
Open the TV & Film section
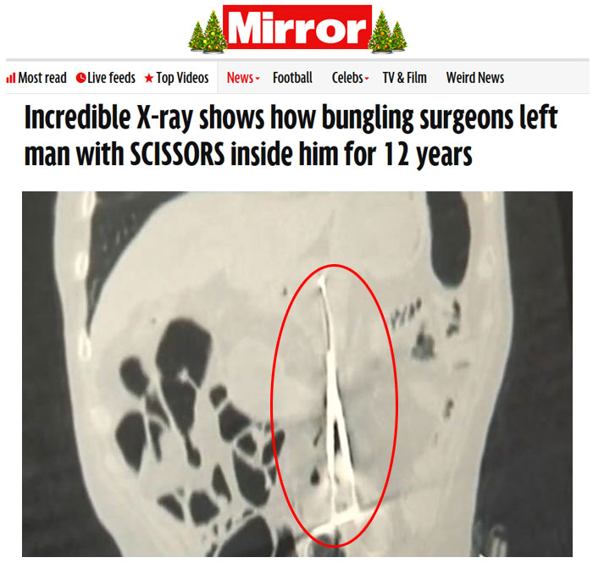(404, 78)
